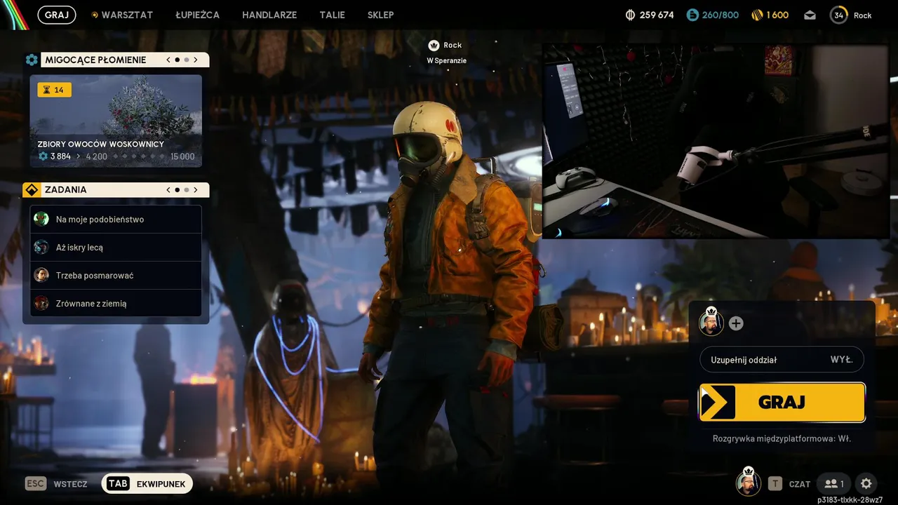This screenshot has width=898, height=505.
Task: Click the trader portrait for Trzeba posmarować
Action: point(41,275)
